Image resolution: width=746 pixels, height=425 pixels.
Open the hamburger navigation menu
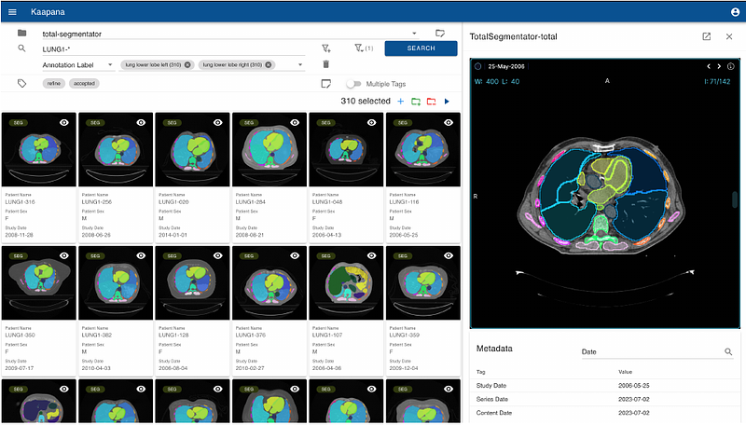pos(12,12)
